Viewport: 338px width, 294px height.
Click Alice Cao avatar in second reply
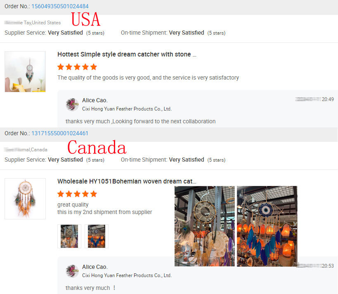tap(72, 271)
